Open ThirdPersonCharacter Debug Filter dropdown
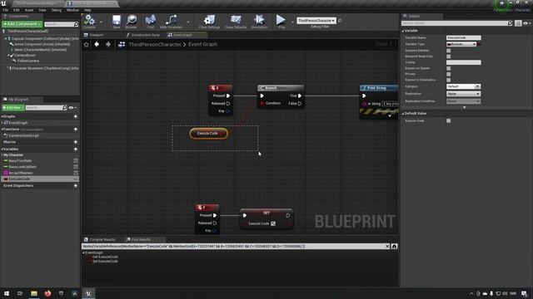 [316, 21]
